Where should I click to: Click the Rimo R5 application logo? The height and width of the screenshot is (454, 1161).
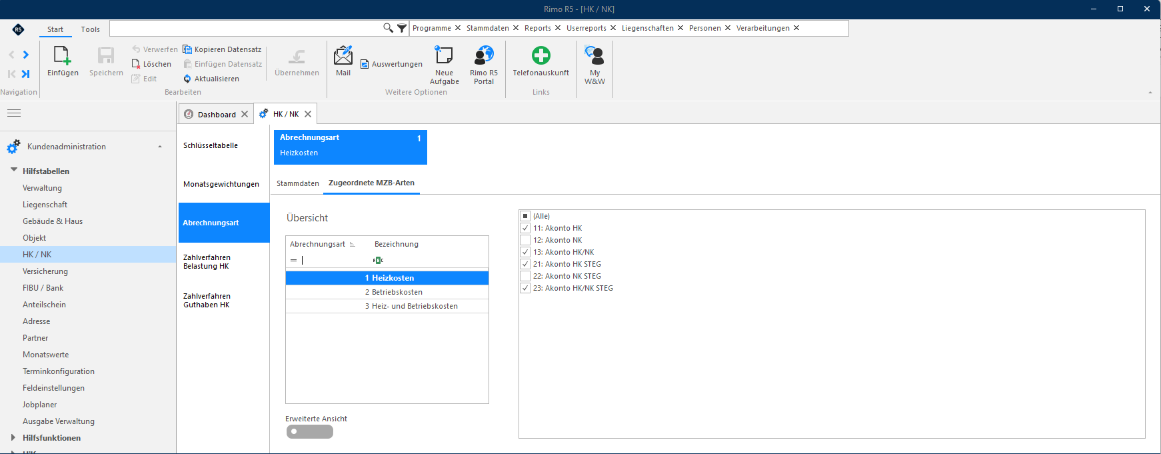[x=18, y=29]
